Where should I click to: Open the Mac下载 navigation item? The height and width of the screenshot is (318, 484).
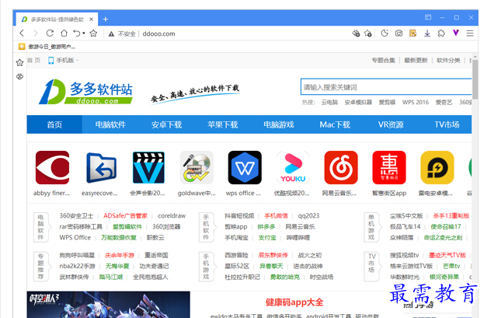click(335, 124)
